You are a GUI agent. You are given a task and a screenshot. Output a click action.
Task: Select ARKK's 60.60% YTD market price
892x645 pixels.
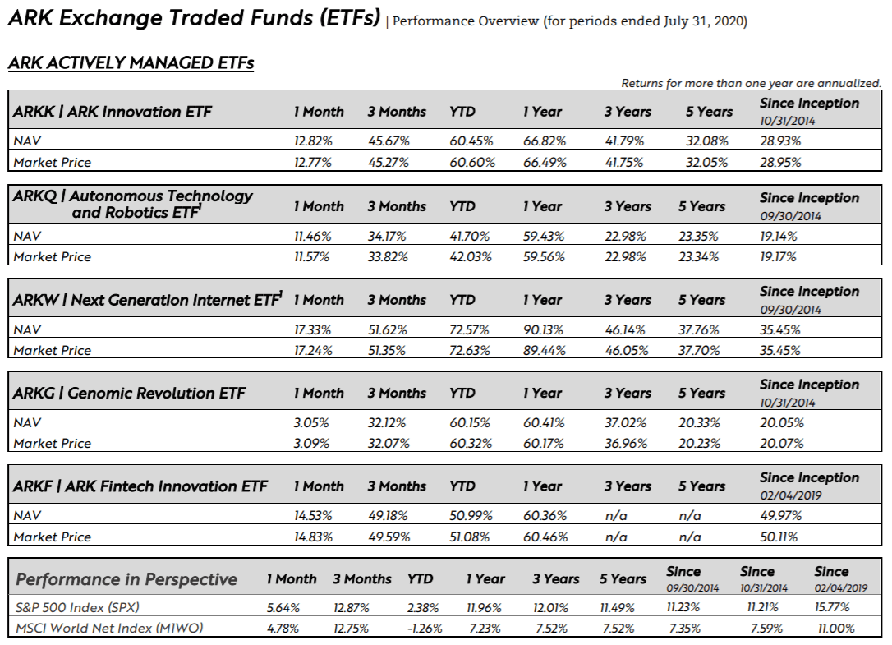(471, 162)
